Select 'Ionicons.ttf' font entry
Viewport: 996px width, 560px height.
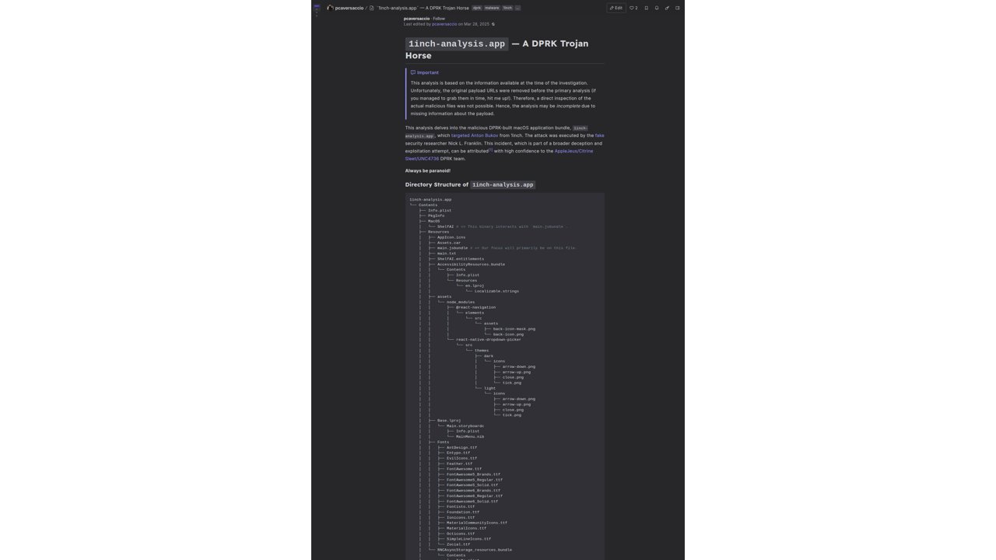click(461, 518)
